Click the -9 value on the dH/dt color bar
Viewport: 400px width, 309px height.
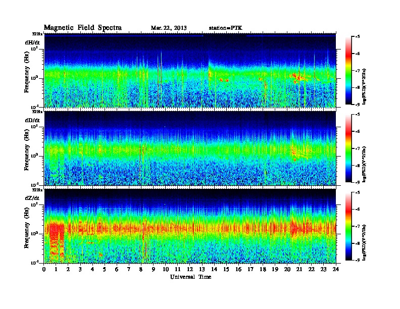[358, 105]
